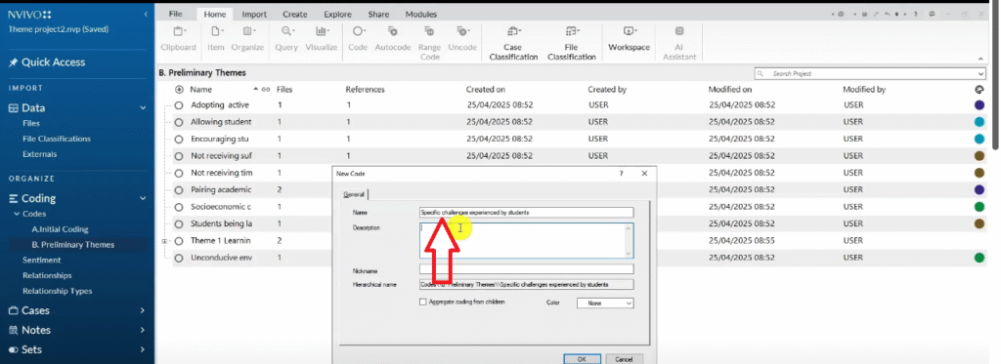Select the circle for Adopting active code

point(179,105)
